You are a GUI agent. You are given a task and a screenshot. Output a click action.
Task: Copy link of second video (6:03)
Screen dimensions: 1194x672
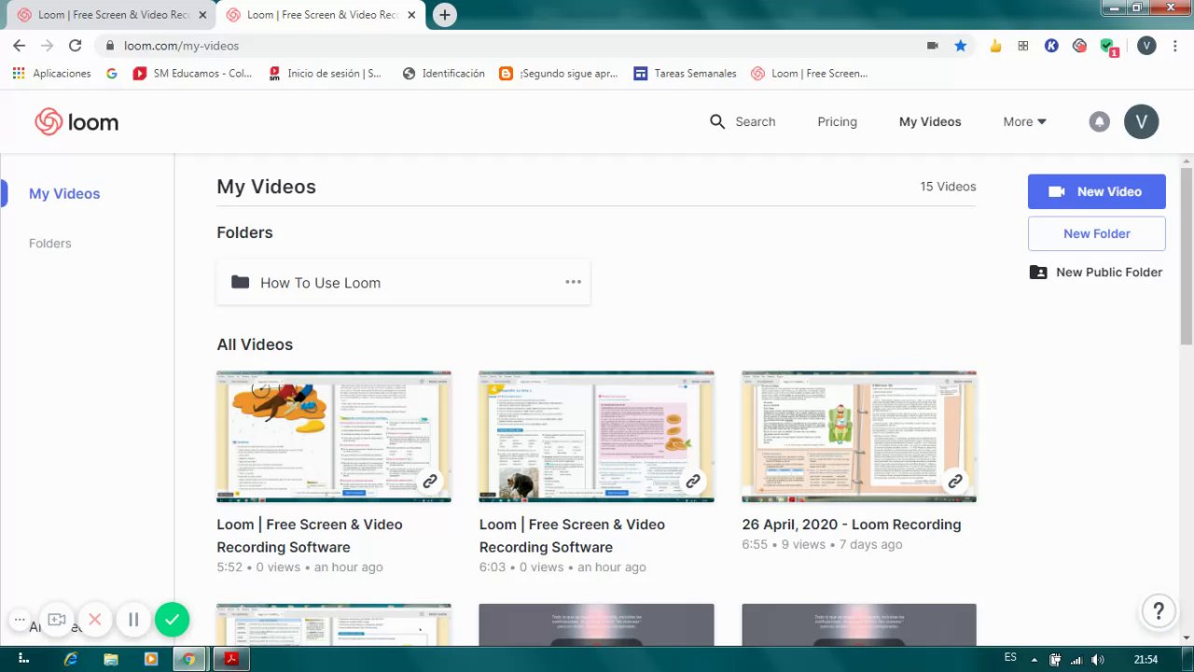click(693, 482)
